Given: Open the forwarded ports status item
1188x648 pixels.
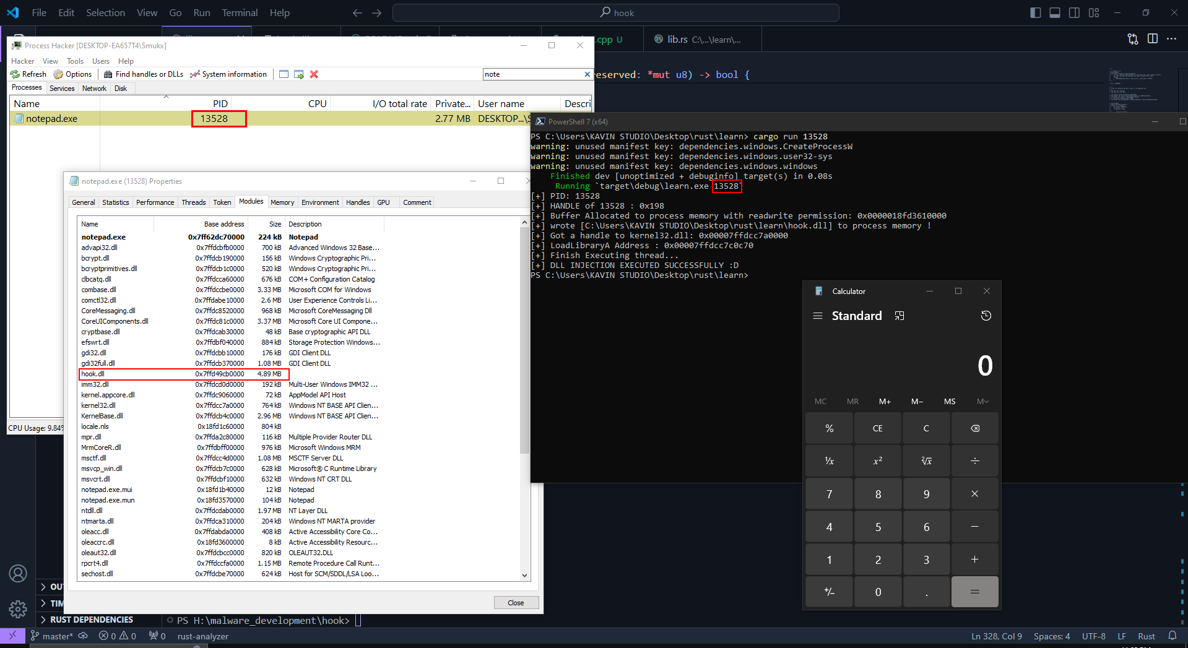Looking at the screenshot, I should 157,636.
